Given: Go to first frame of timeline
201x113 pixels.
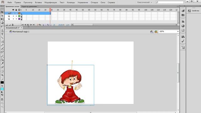Looking at the screenshot, I should [22, 25].
